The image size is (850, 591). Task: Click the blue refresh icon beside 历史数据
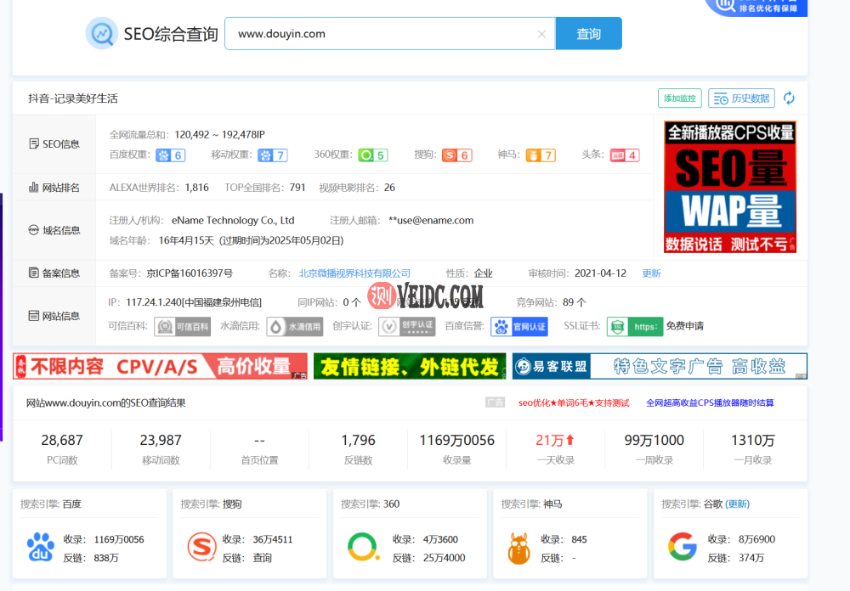click(789, 98)
